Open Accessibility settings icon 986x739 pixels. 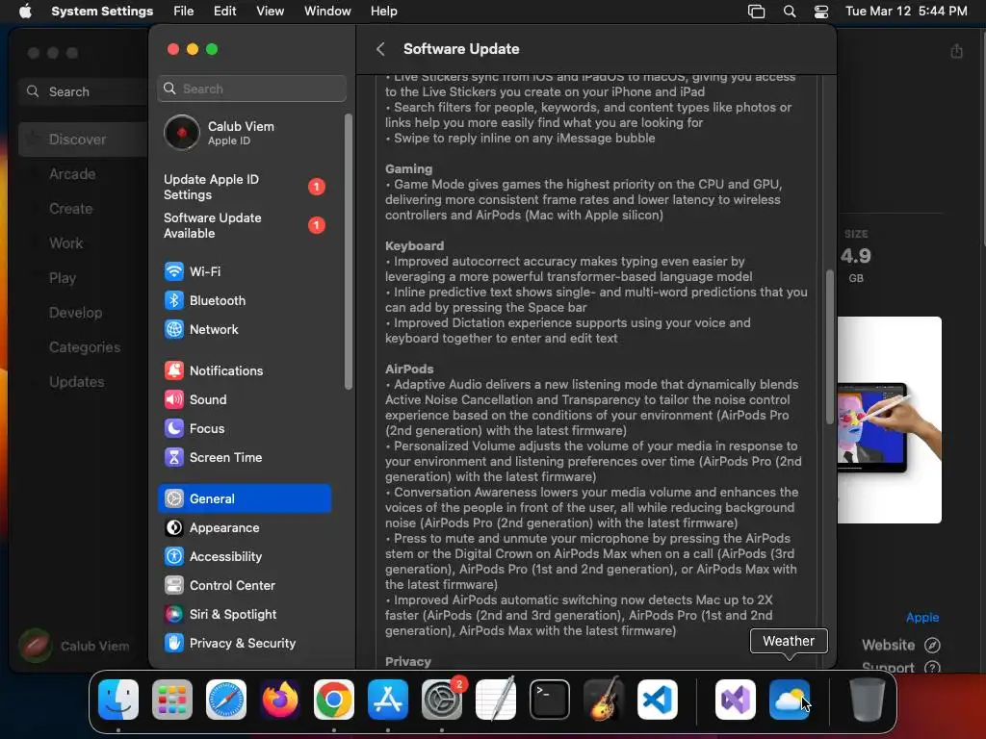point(174,557)
